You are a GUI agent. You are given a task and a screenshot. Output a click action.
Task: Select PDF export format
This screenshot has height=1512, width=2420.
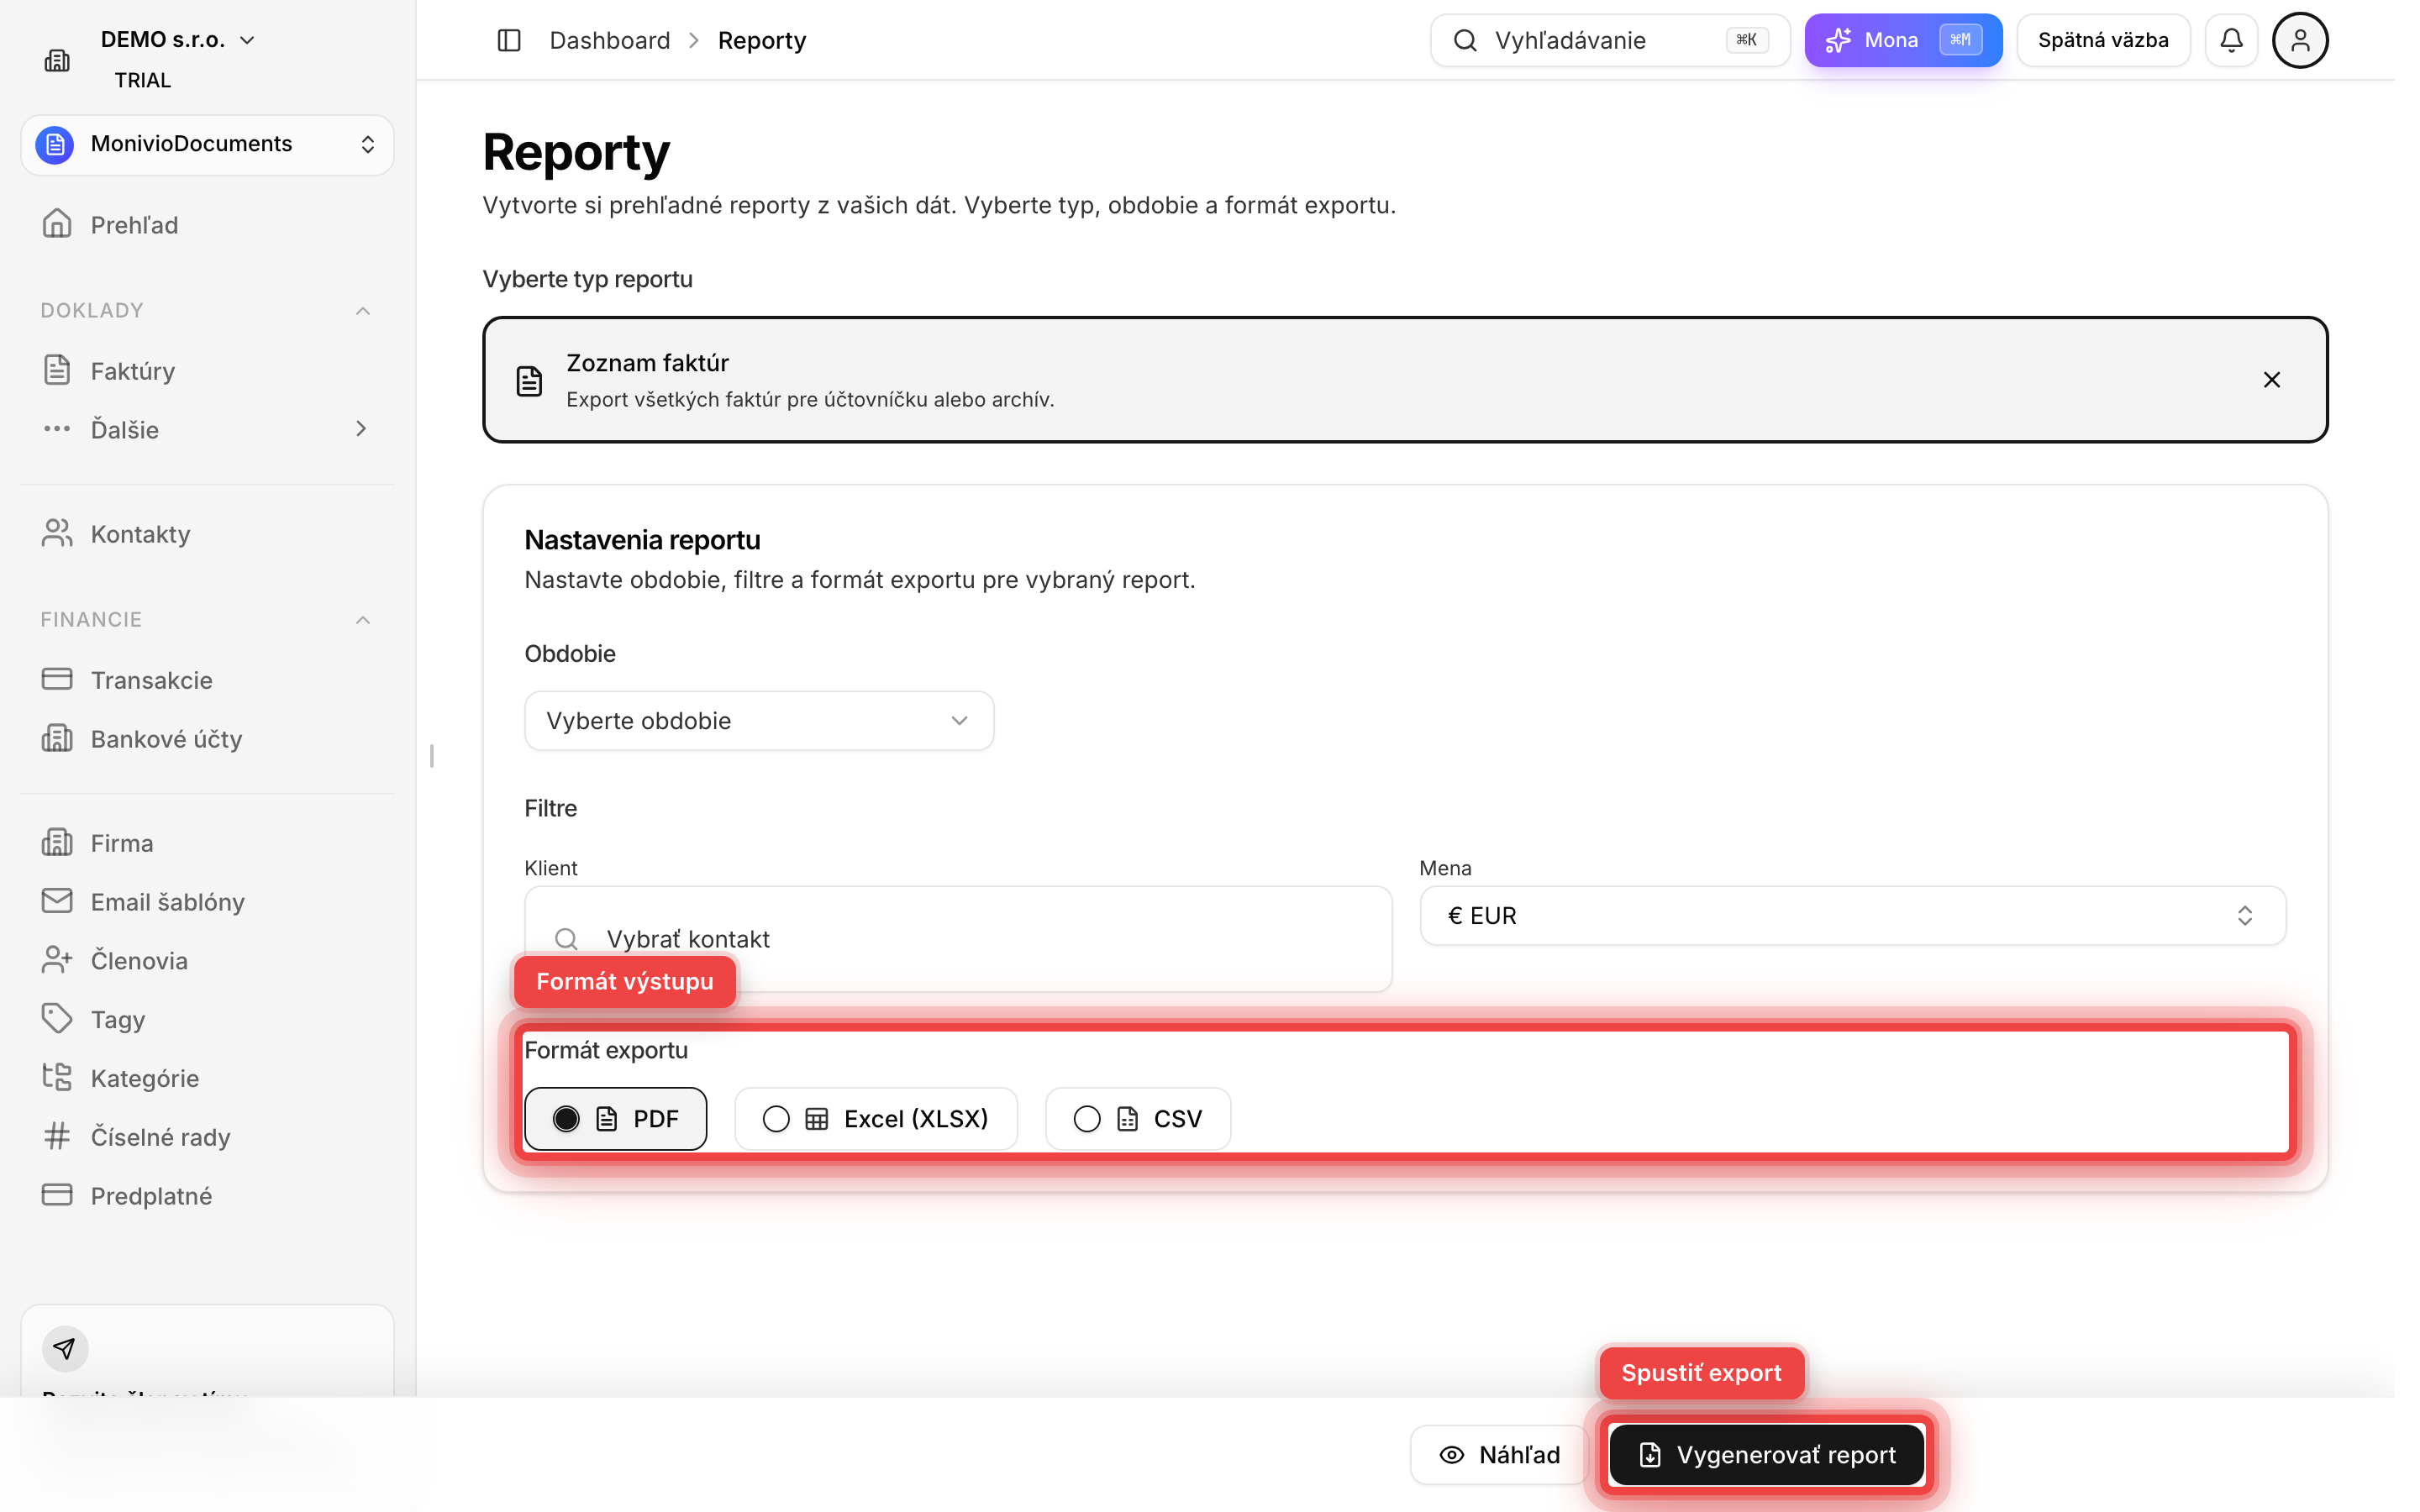tap(615, 1118)
